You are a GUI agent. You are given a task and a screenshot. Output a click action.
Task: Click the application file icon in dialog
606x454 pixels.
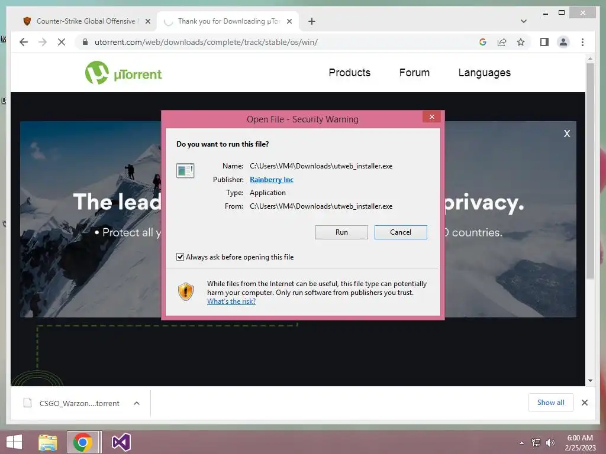point(185,170)
